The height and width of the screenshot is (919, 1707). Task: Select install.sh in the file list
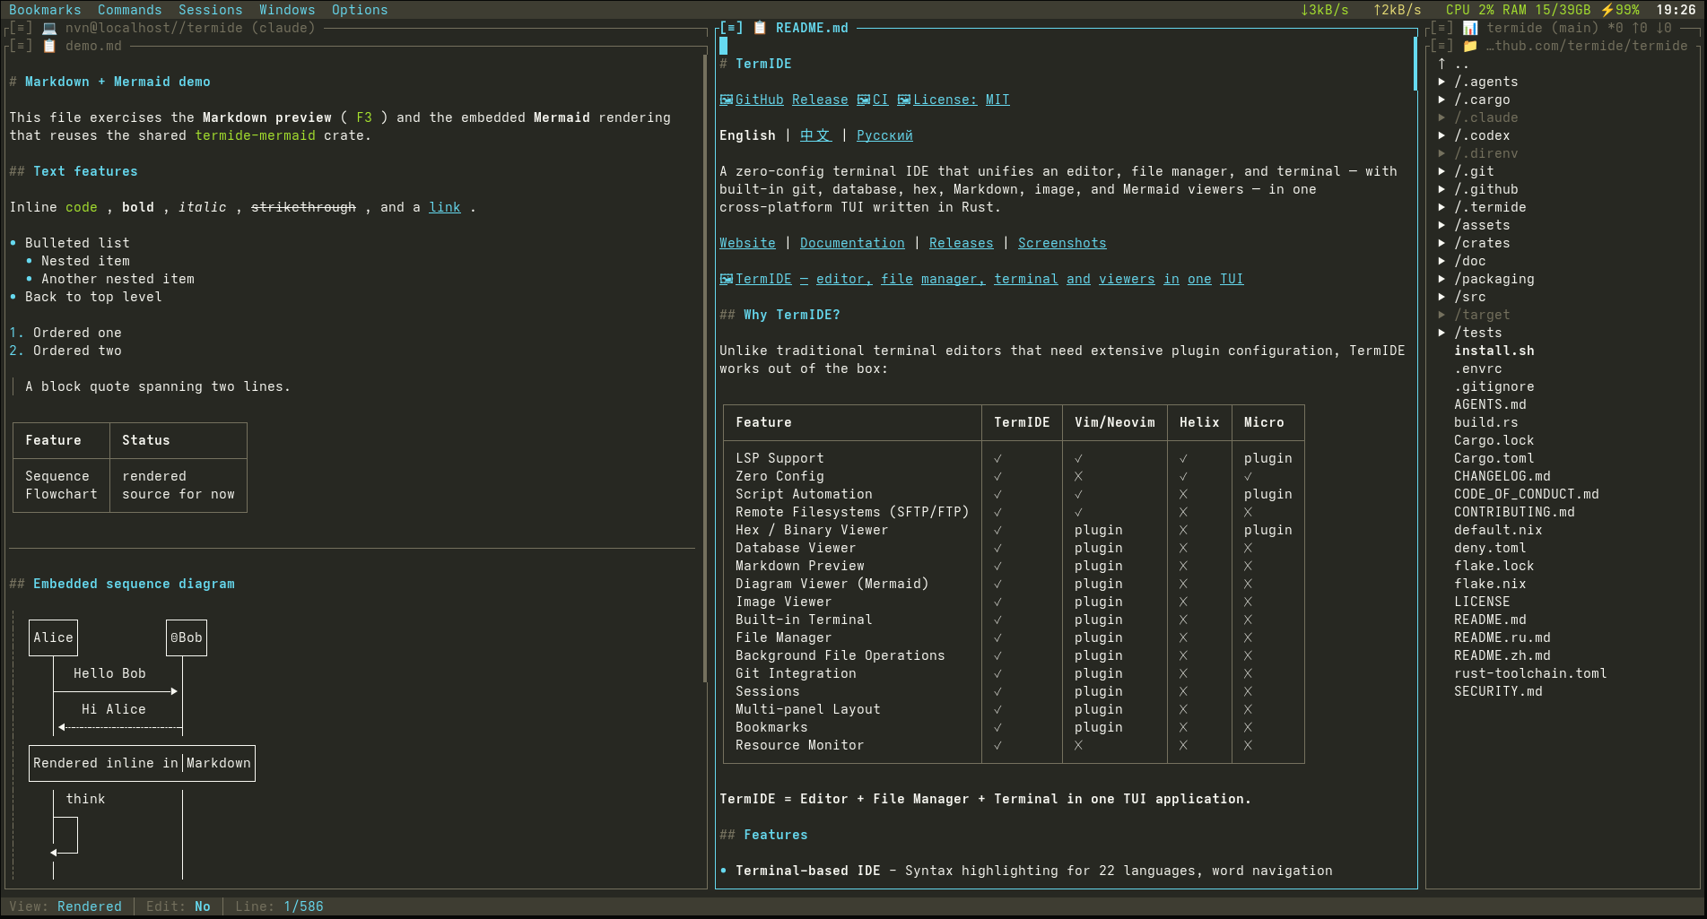pos(1494,351)
